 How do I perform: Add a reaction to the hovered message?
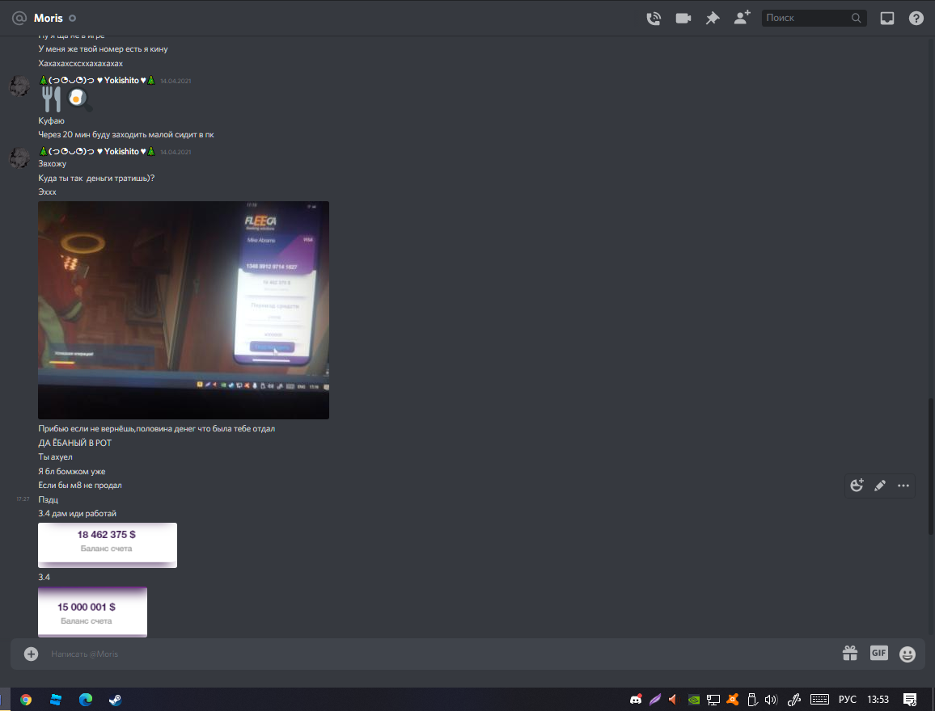pyautogui.click(x=857, y=486)
